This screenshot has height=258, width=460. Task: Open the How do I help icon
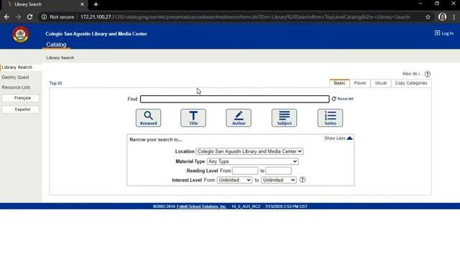tap(428, 74)
